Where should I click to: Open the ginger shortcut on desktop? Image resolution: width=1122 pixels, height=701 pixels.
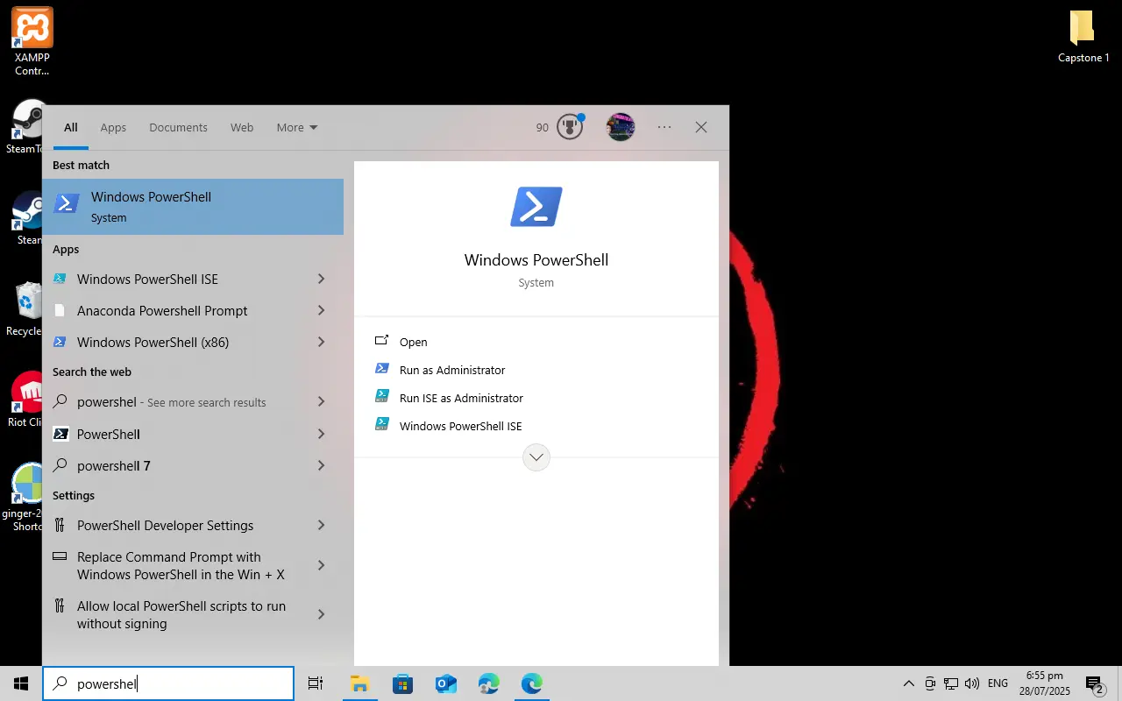click(x=25, y=497)
